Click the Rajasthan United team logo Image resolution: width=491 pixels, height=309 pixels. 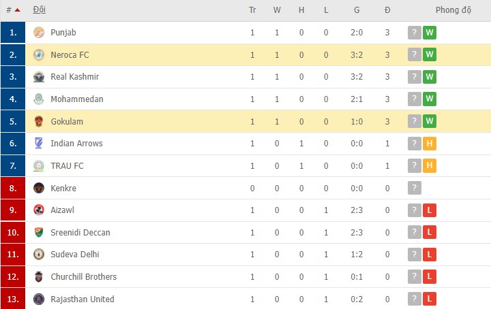[x=39, y=299]
